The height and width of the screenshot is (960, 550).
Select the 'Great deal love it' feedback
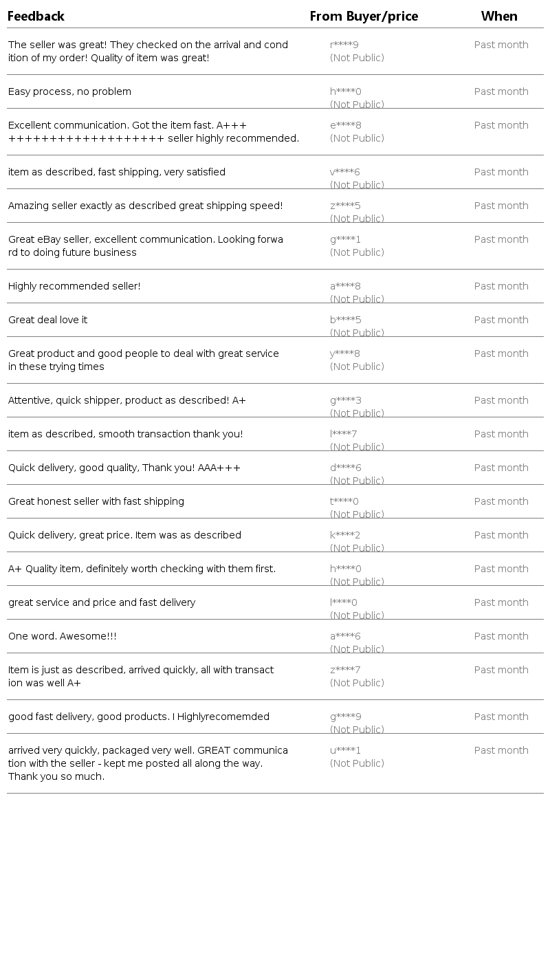pyautogui.click(x=47, y=320)
